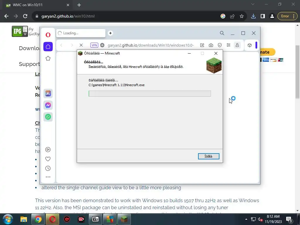Click the Cancel button in Minecraft installer
Screen dimensions: 300x225
[209, 156]
